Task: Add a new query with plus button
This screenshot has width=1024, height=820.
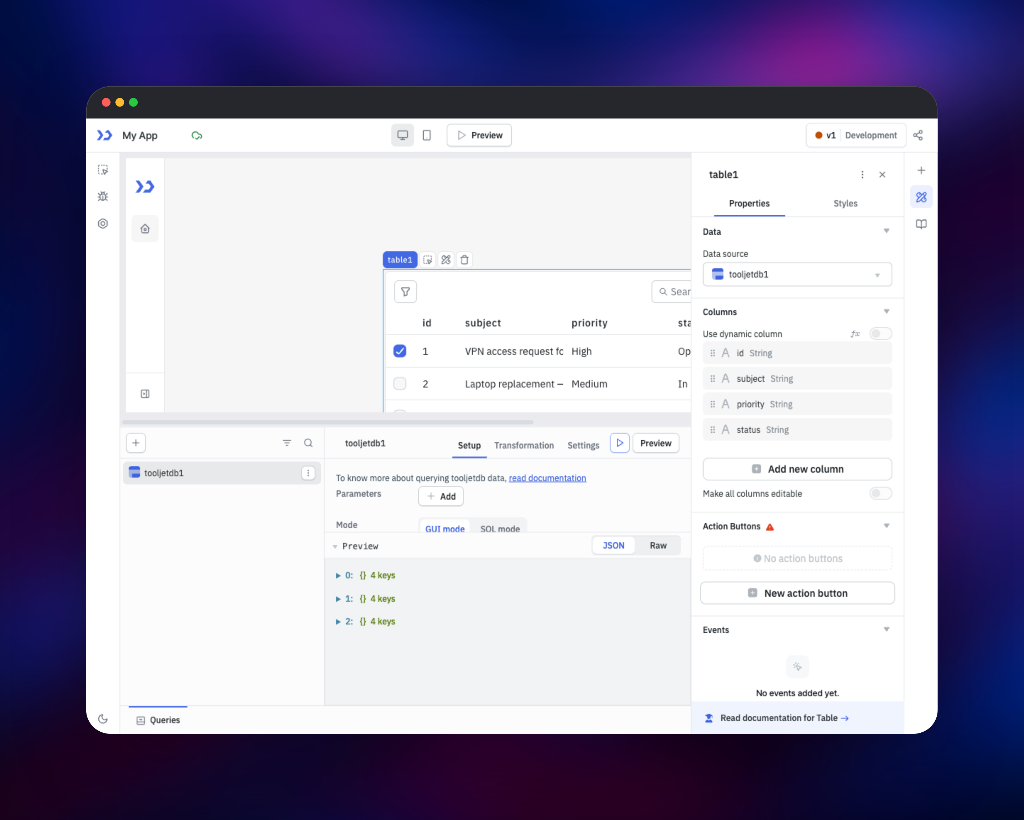Action: pyautogui.click(x=136, y=443)
